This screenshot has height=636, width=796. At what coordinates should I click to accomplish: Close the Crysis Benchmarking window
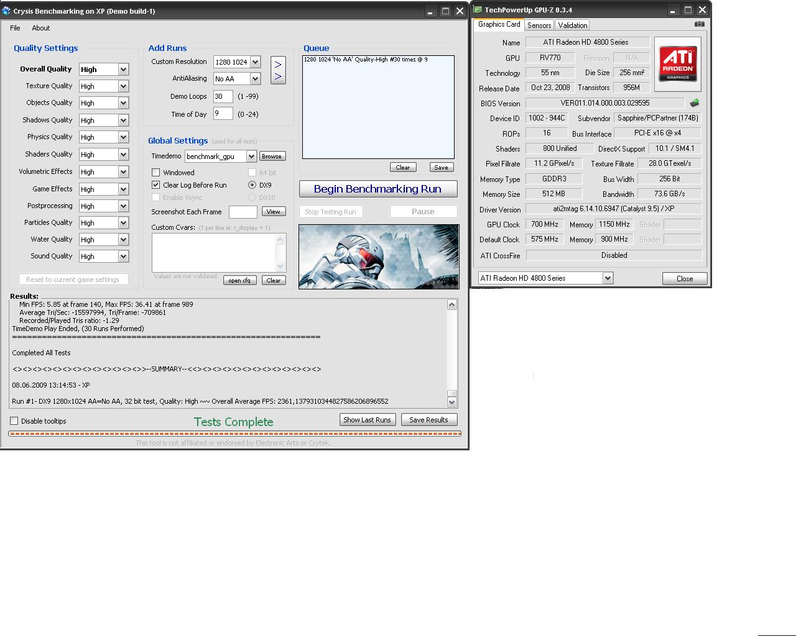coord(460,11)
